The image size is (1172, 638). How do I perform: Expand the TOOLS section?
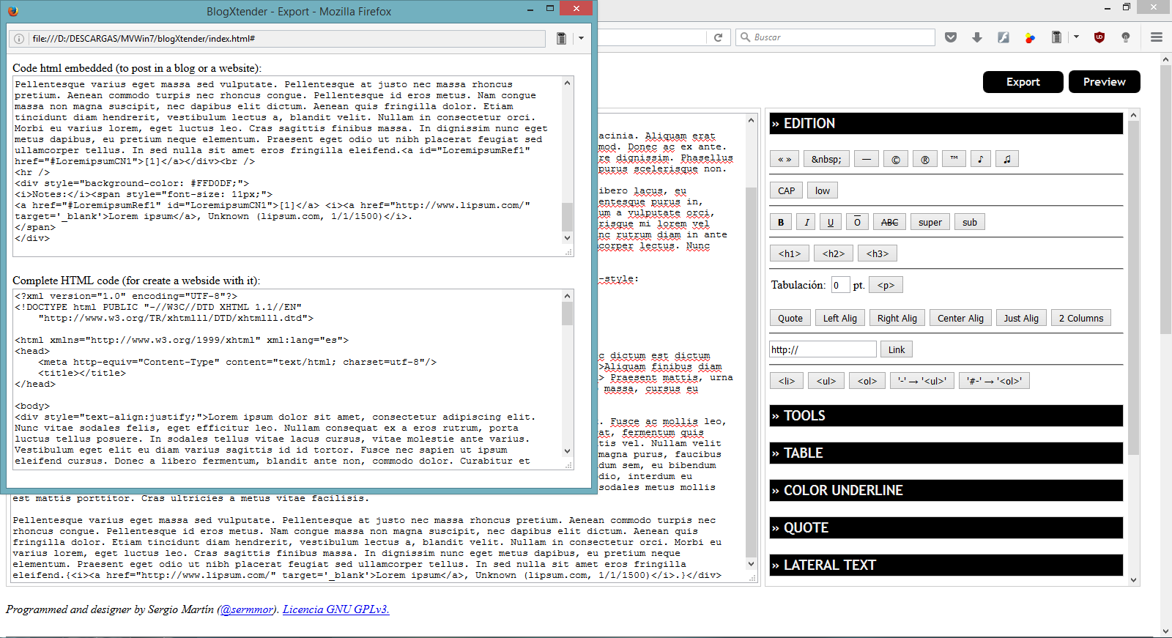coord(946,415)
